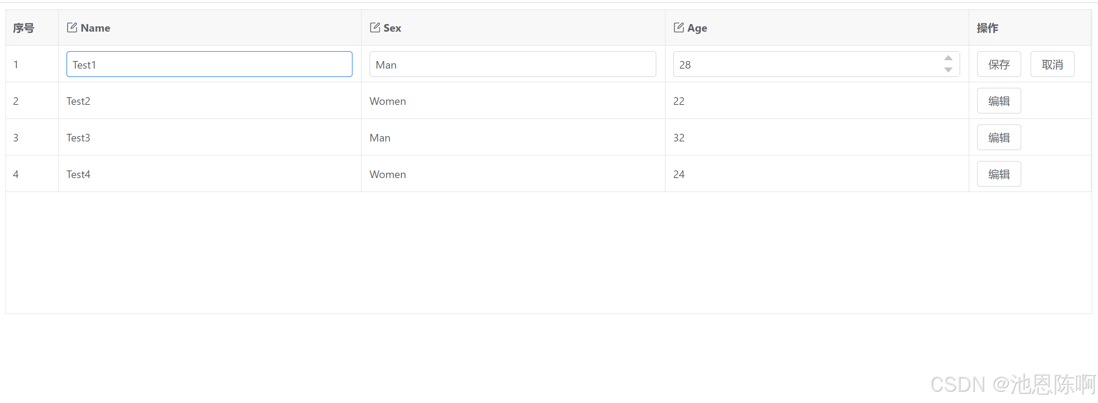The width and height of the screenshot is (1098, 403).
Task: Focus the 28 age input field
Action: coord(810,64)
